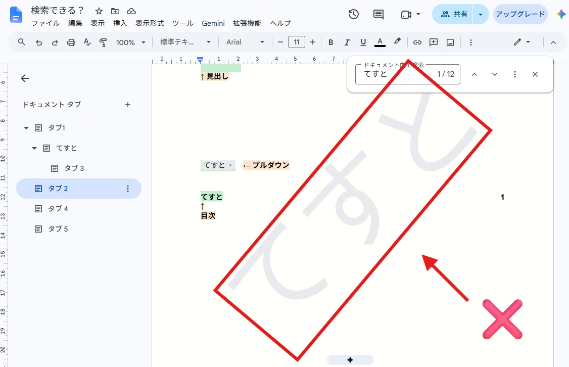The height and width of the screenshot is (367, 569).
Task: Decrease font size
Action: [280, 42]
